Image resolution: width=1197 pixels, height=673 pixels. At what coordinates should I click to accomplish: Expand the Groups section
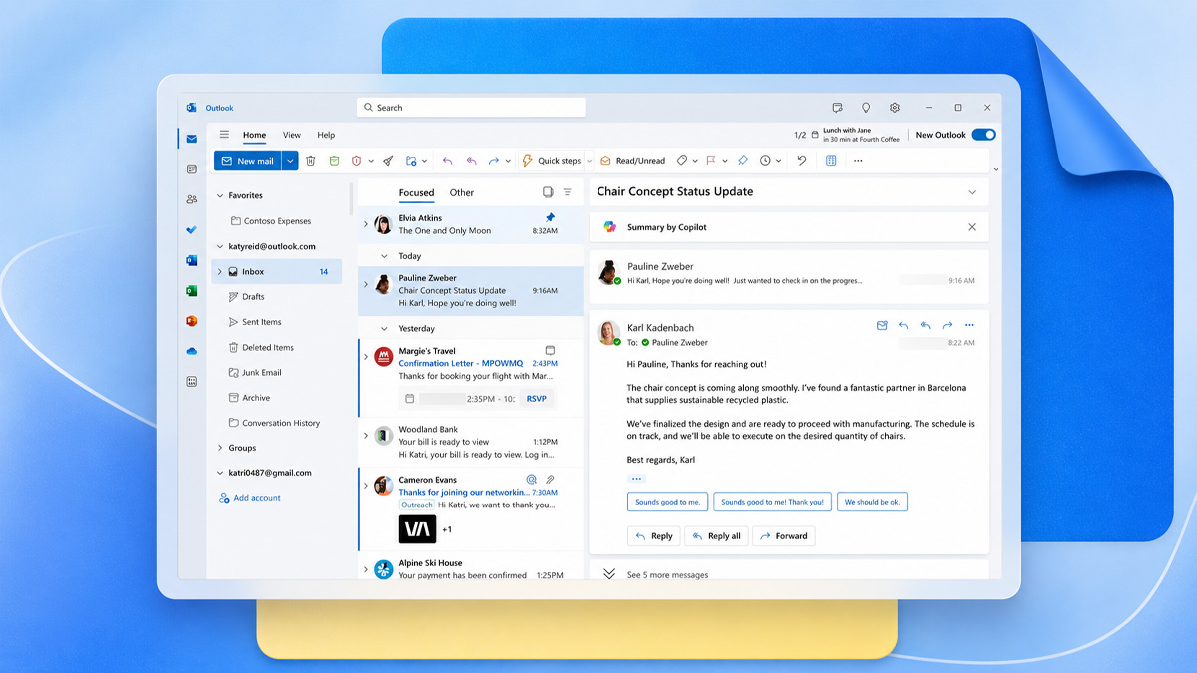(x=220, y=448)
